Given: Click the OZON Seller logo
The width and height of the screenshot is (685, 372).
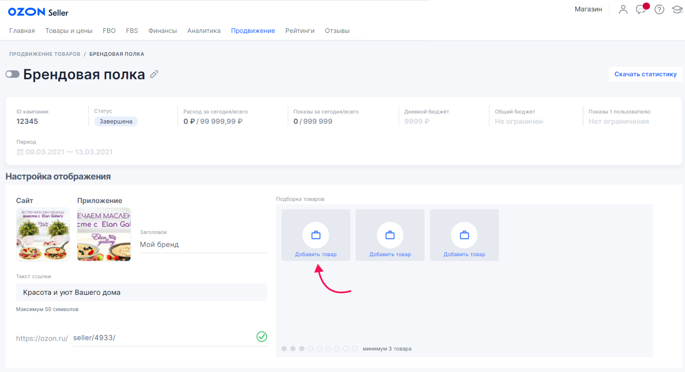Looking at the screenshot, I should point(38,12).
